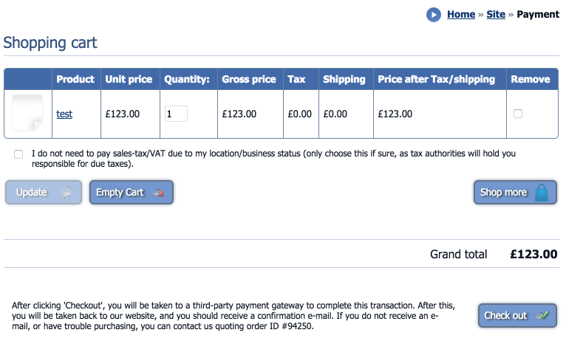Proceed with the Check out button
Screen dimensions: 566x341
point(517,316)
